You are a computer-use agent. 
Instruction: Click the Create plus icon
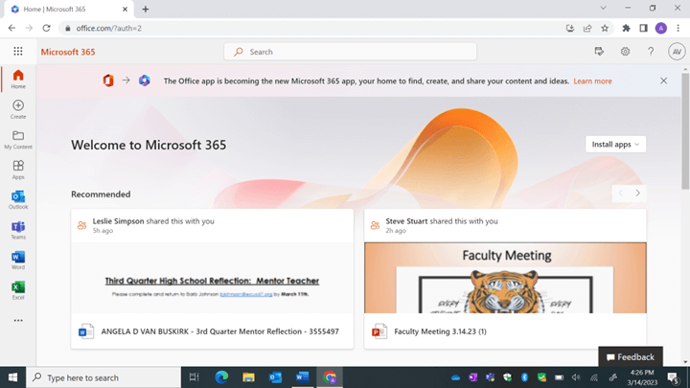tap(18, 108)
